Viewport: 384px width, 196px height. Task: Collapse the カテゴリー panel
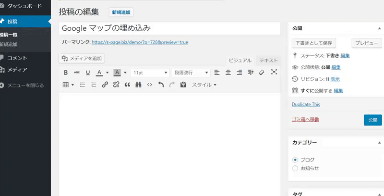(379, 143)
